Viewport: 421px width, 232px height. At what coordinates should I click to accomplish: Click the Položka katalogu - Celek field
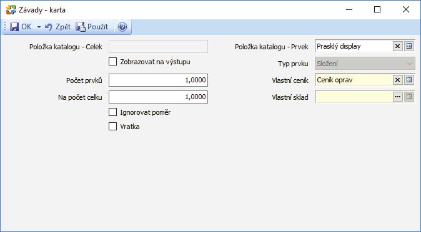point(158,46)
